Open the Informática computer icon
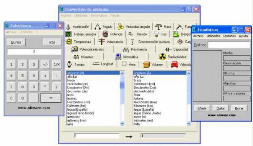Viewport: 253px width, 146px height. click(118, 57)
